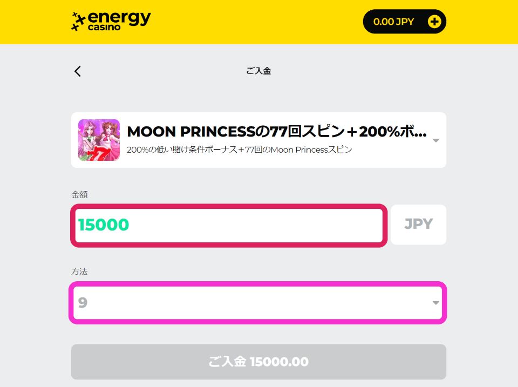Select the MOON PRINCESS 77回スピン bonus title

coord(277,132)
